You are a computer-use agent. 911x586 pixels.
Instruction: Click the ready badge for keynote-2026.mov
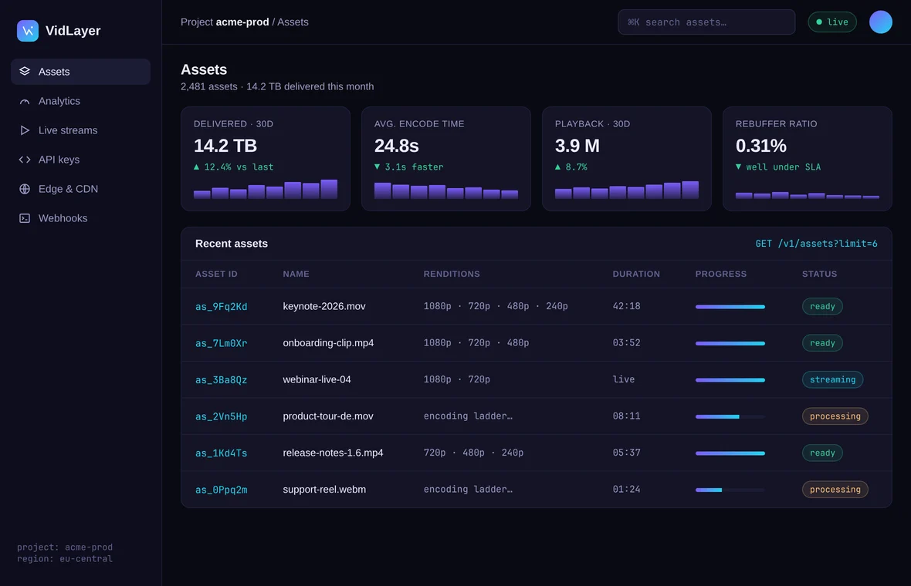point(822,306)
